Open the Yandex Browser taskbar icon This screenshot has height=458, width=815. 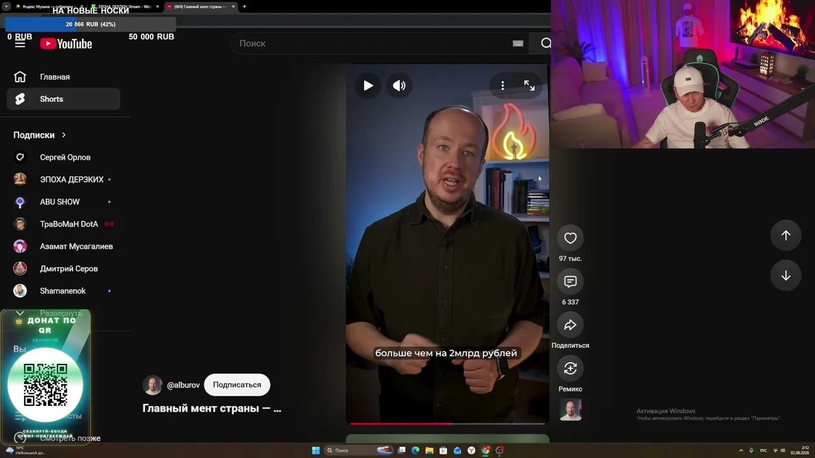tap(471, 450)
